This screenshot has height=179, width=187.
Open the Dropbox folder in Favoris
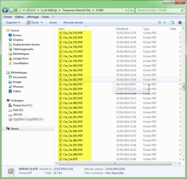pyautogui.click(x=18, y=40)
